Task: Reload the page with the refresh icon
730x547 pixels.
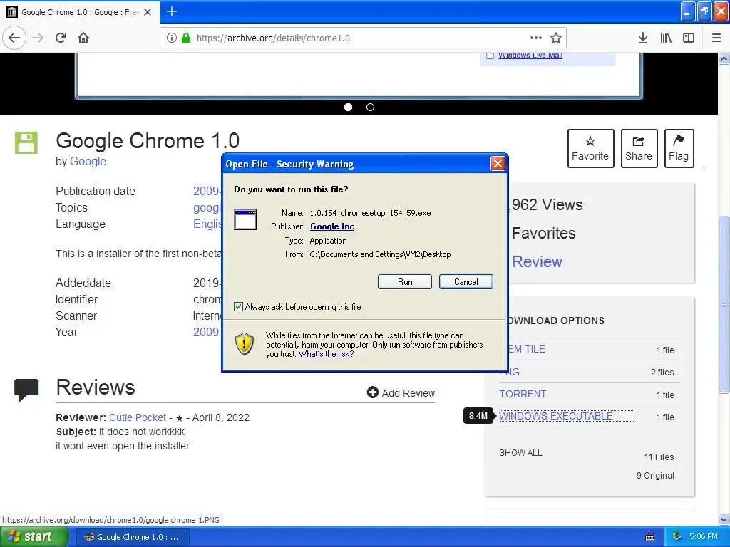Action: [x=61, y=38]
